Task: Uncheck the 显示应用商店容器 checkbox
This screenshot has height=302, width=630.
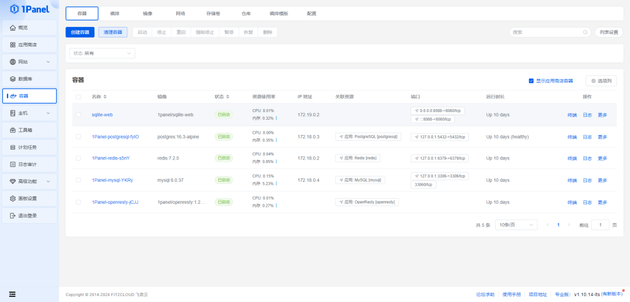Action: (531, 81)
